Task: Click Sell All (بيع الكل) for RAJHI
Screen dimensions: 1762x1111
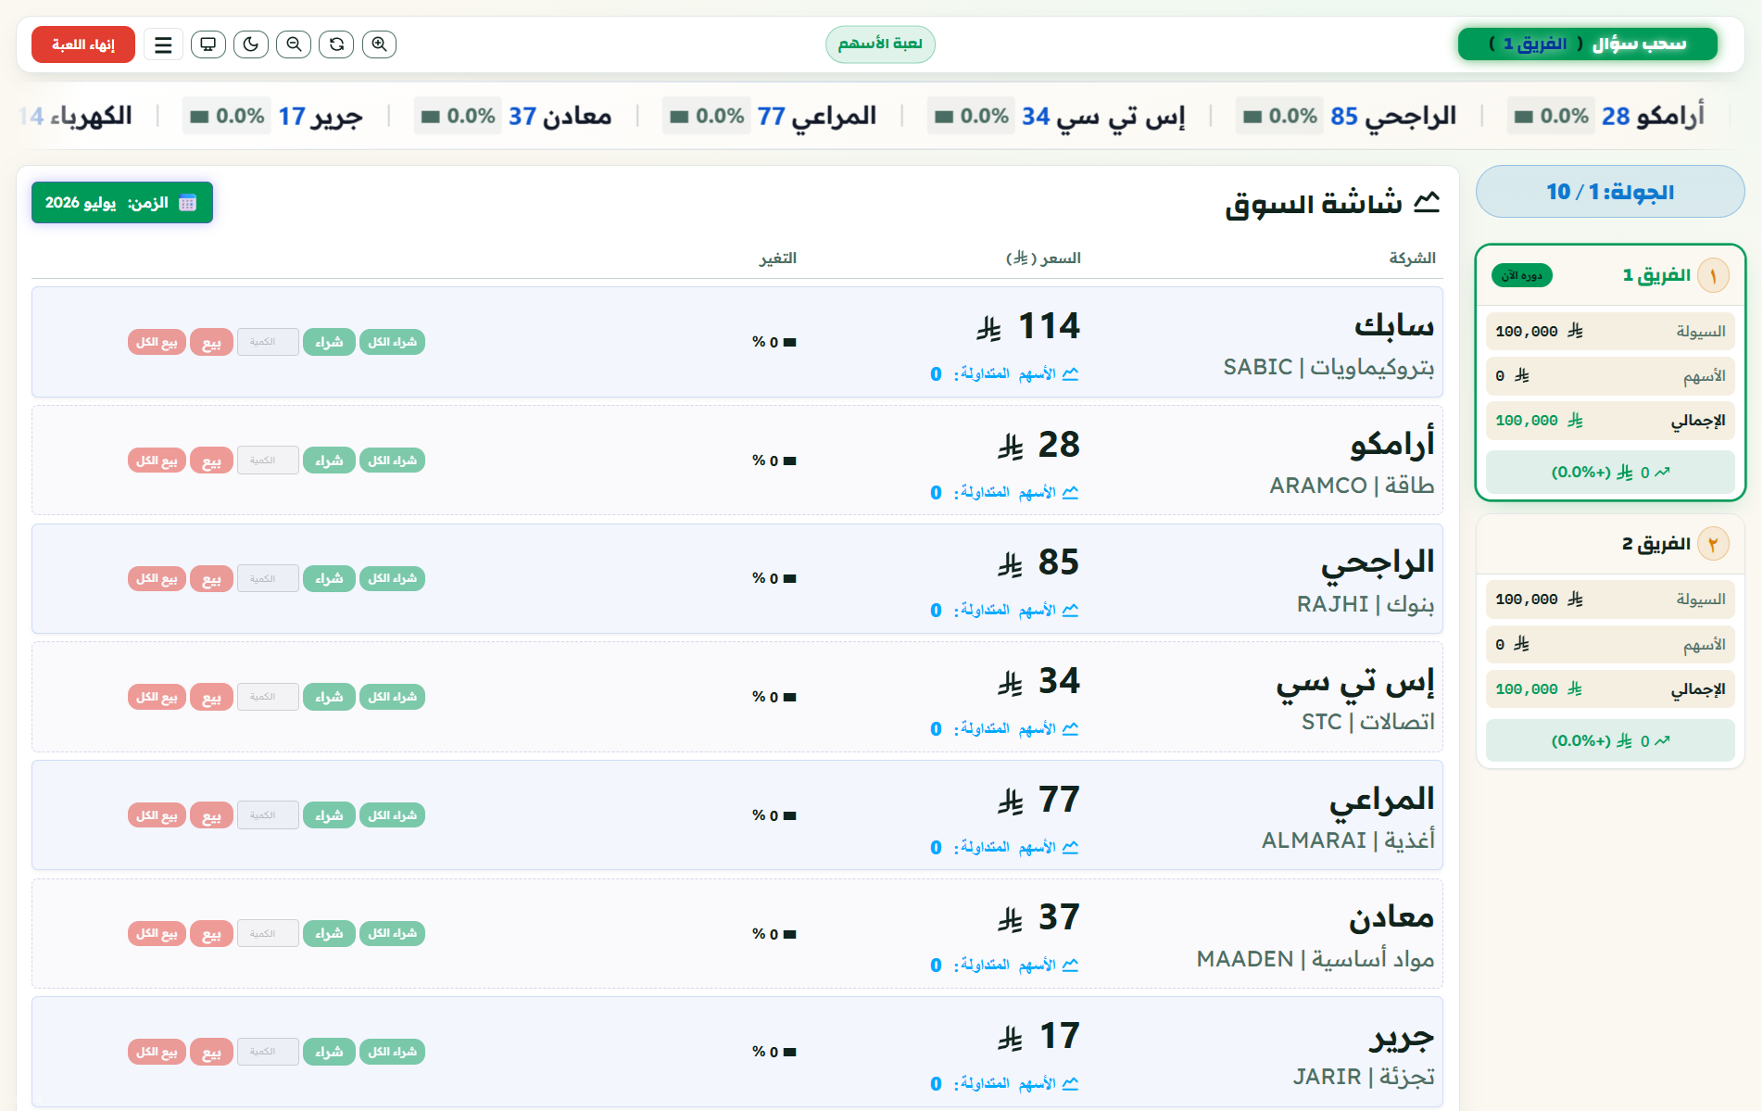Action: click(157, 578)
